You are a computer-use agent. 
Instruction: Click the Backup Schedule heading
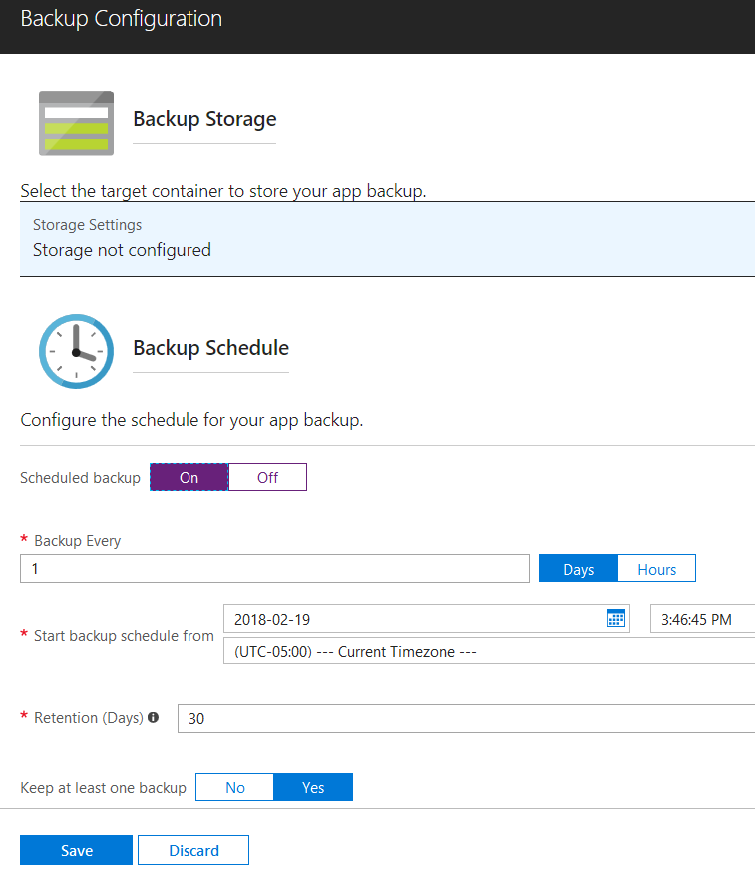210,348
